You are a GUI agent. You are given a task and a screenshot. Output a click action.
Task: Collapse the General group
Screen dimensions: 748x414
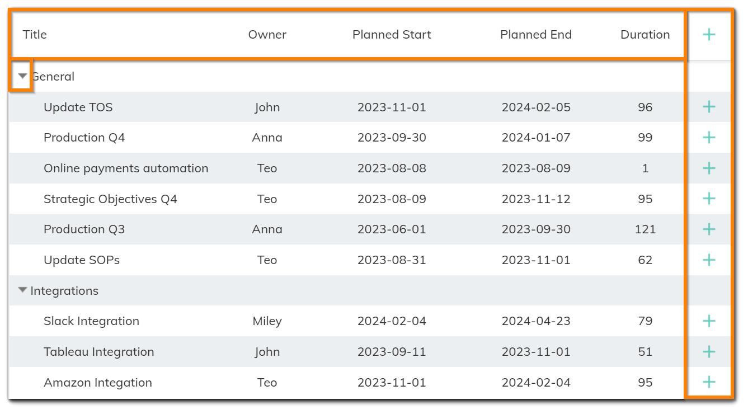[22, 76]
